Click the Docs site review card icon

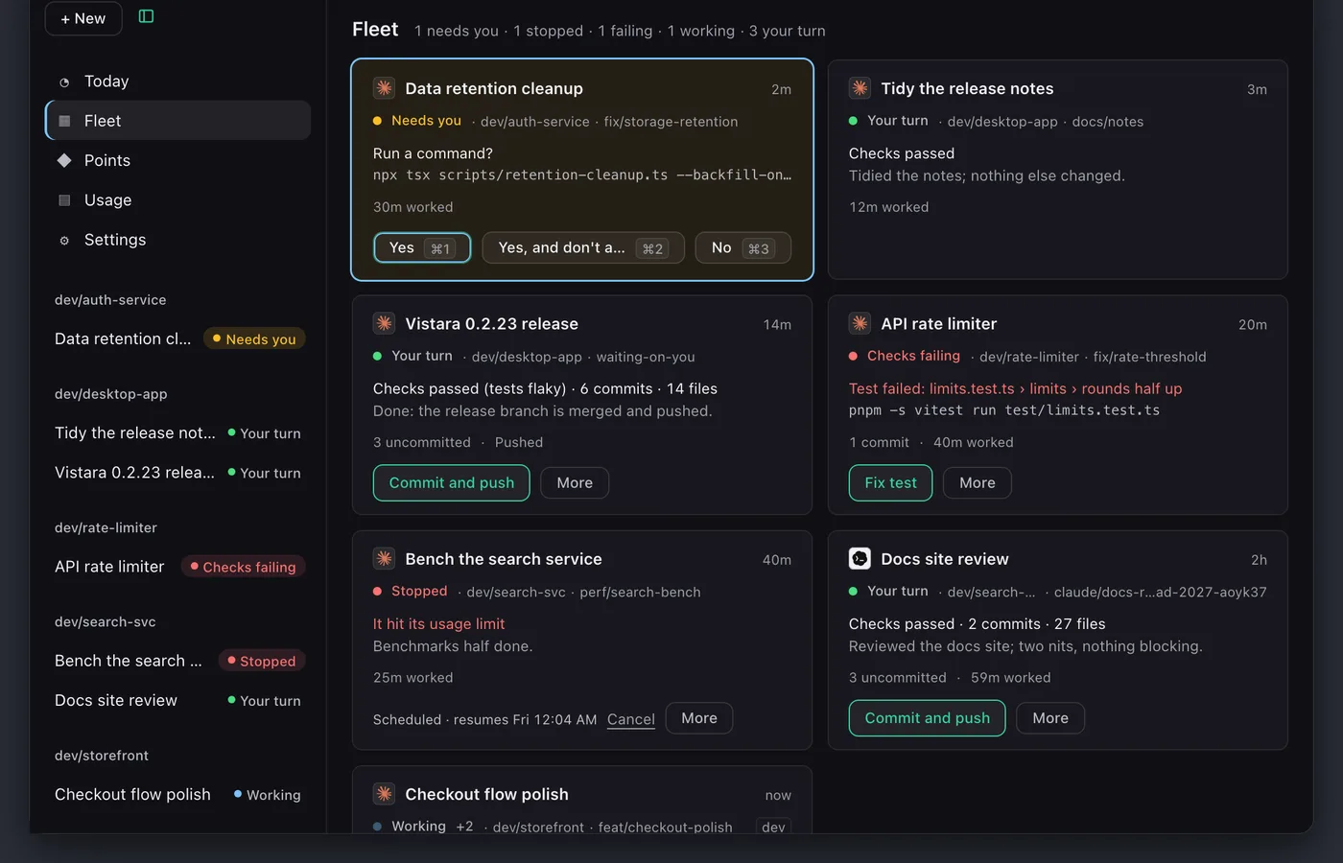click(x=860, y=558)
